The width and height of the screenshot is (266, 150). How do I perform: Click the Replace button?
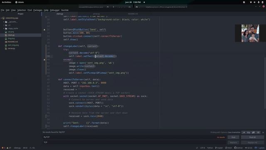tap(234, 142)
